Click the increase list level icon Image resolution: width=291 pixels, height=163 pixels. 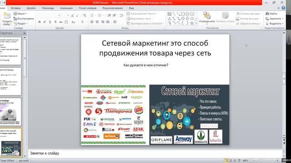click(x=114, y=15)
